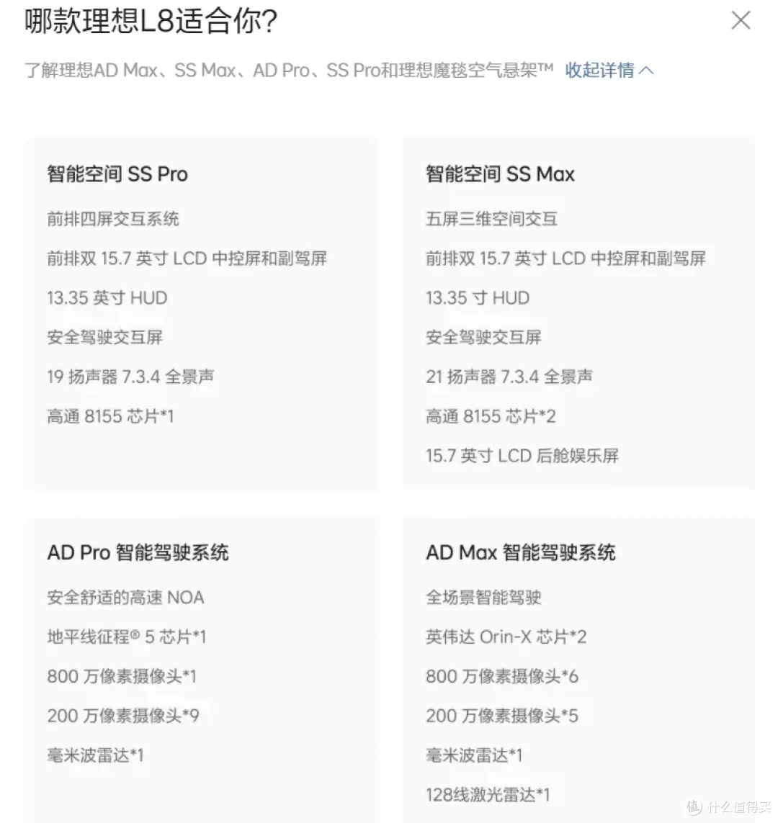
Task: Collapse details via 收起详情 link
Action: (599, 70)
